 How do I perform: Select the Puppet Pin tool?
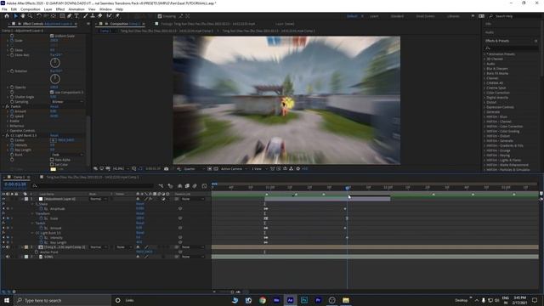click(117, 16)
